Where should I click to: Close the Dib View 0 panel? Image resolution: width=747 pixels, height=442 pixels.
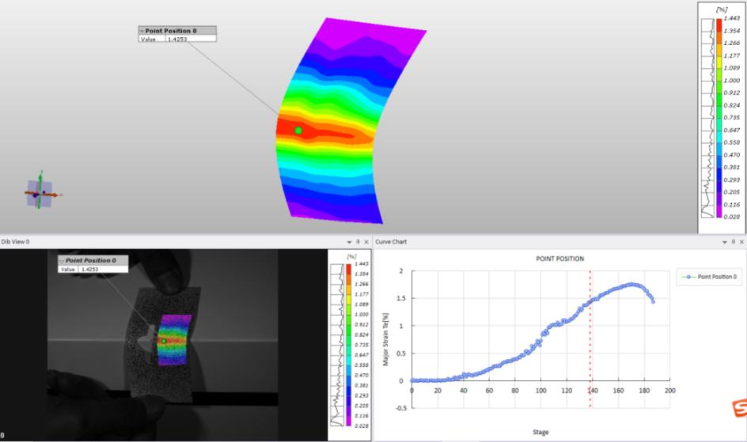366,241
